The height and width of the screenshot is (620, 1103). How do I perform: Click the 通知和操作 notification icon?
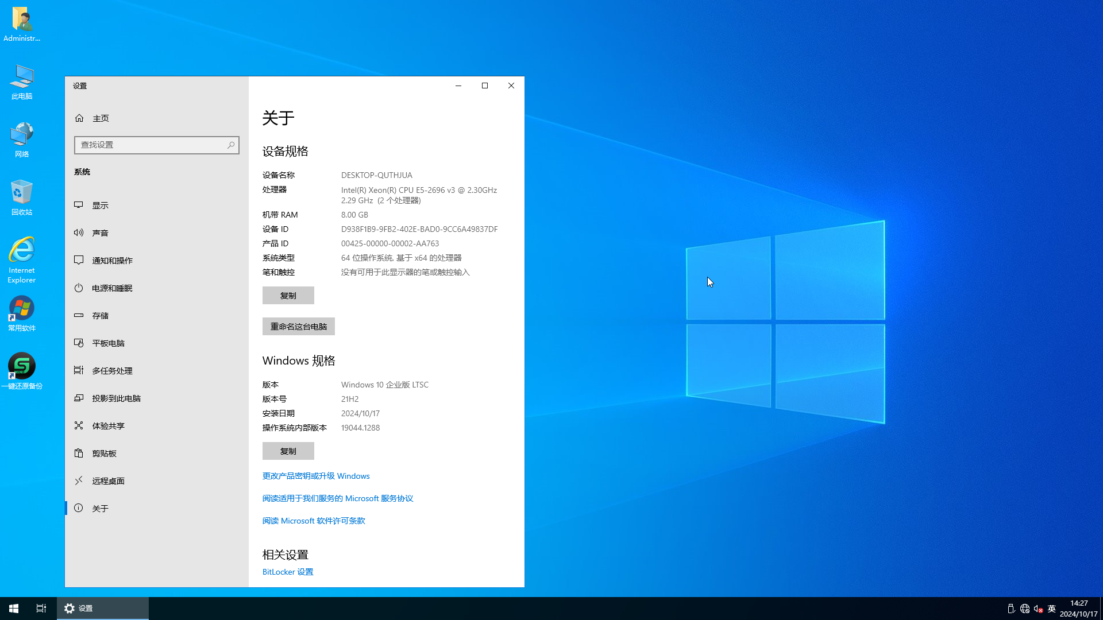click(79, 260)
